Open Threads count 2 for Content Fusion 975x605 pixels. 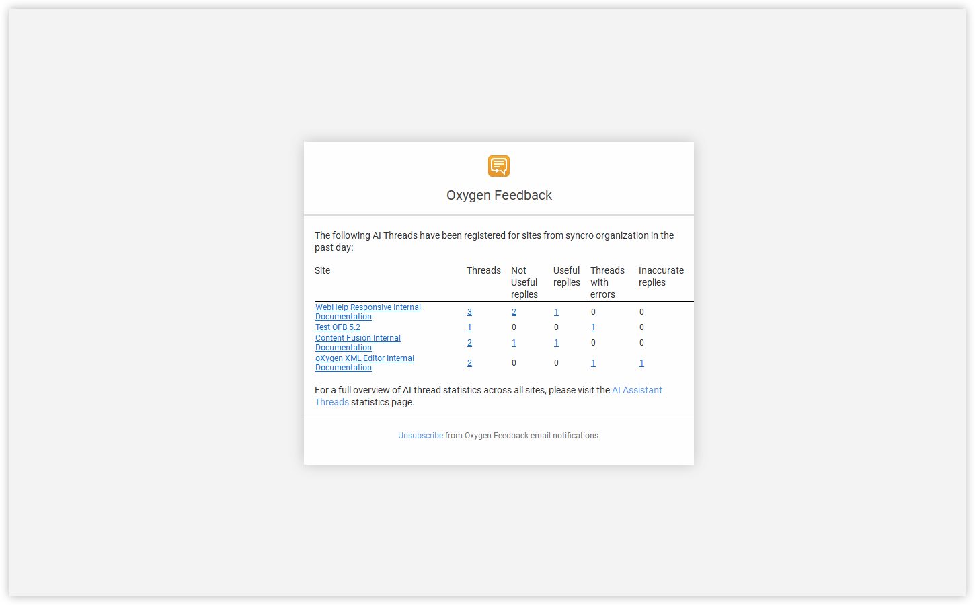[469, 343]
